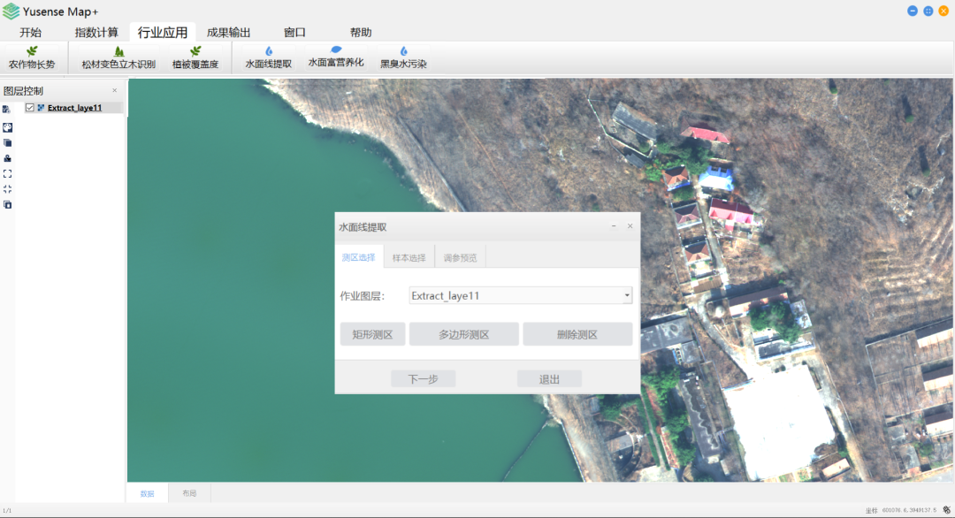Open the 调参预览 tab in dialog
Viewport: 955px width, 518px height.
coord(460,258)
